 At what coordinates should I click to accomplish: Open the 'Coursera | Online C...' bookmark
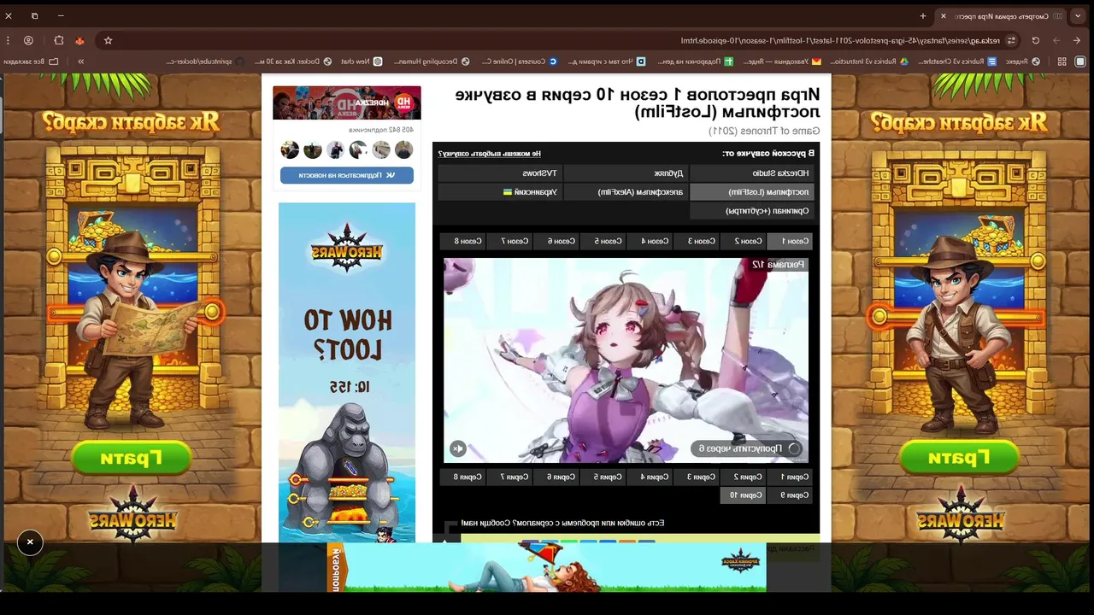click(x=519, y=61)
